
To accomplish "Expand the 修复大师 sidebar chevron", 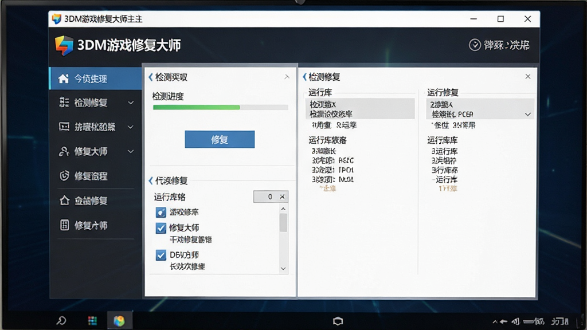I will pos(131,151).
